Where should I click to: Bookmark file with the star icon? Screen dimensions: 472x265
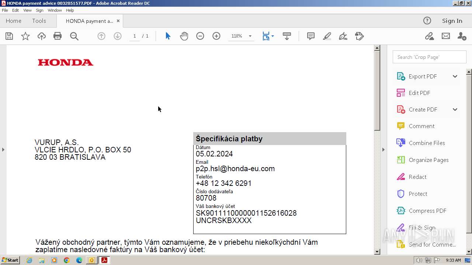(x=25, y=36)
